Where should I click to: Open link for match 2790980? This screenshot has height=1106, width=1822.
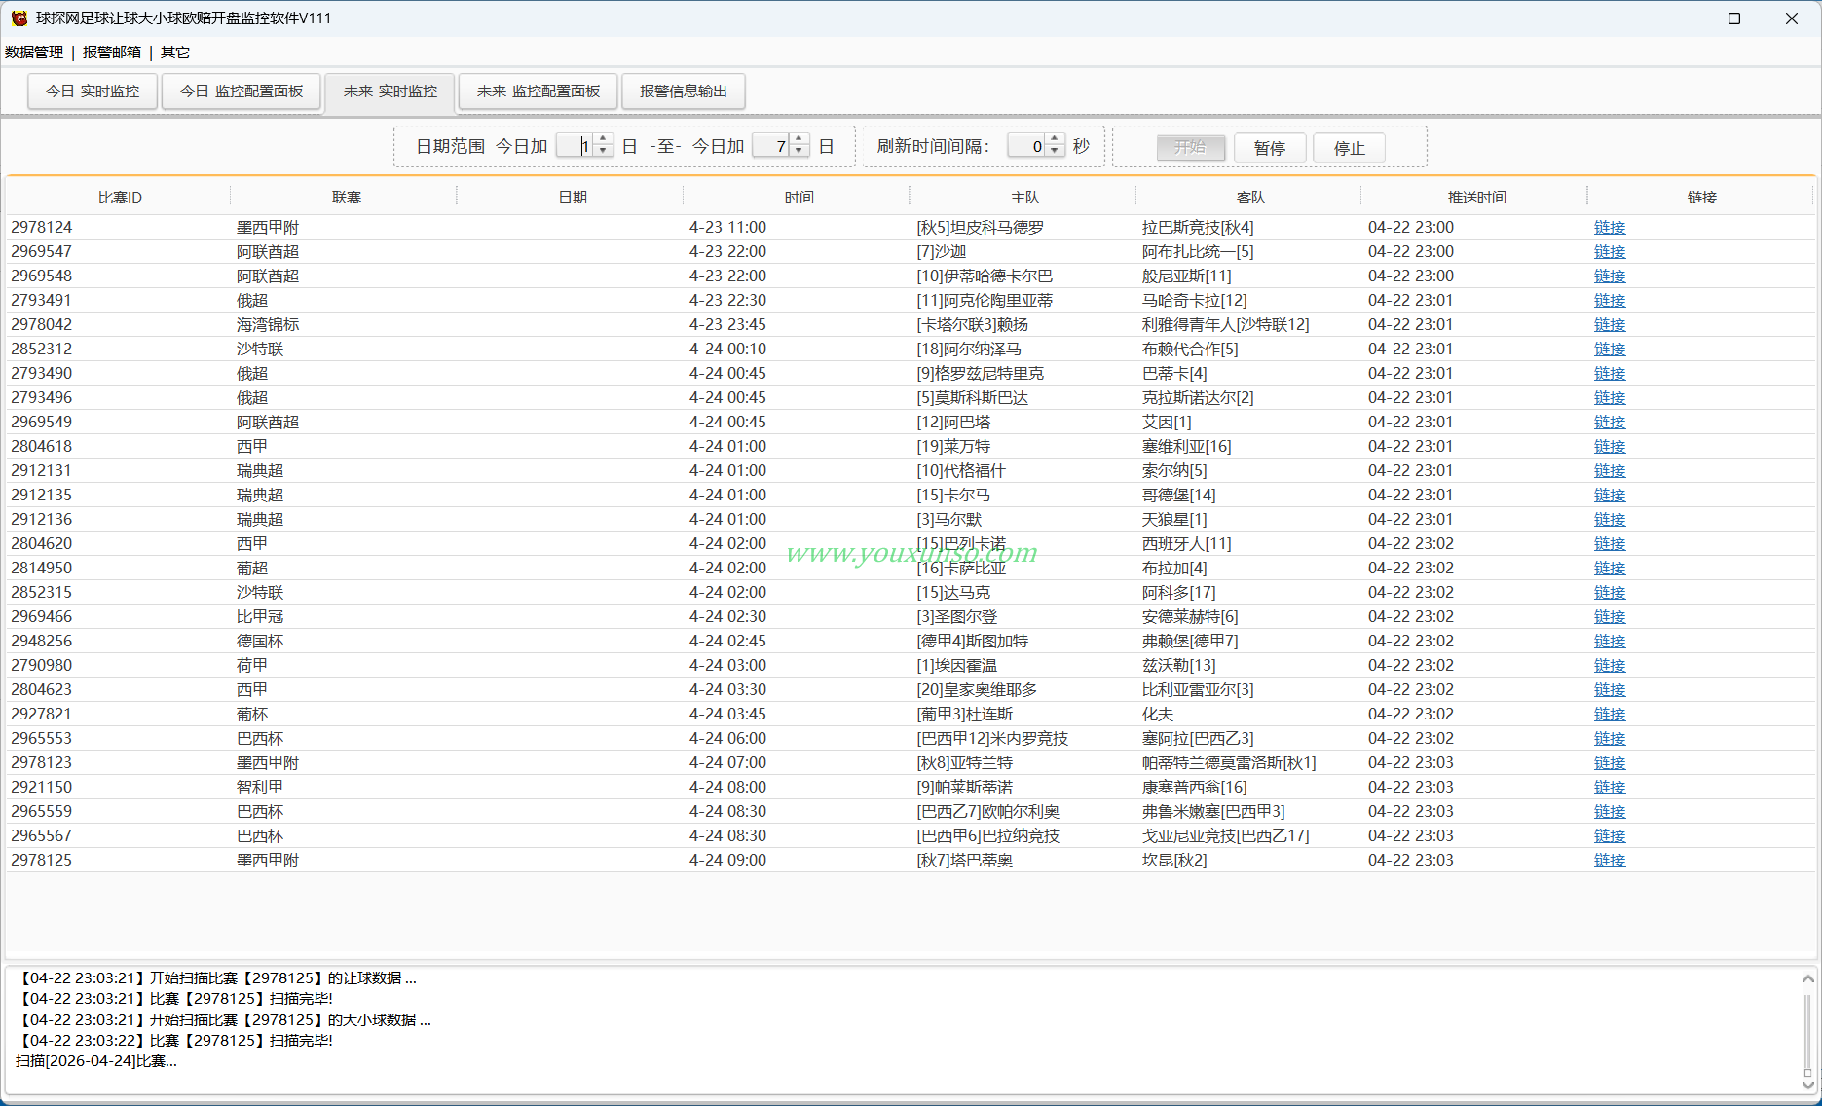pos(1610,666)
